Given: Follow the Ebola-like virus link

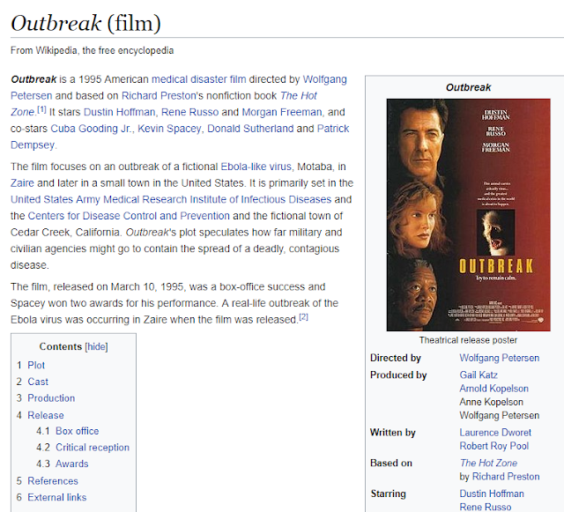Looking at the screenshot, I should (256, 167).
